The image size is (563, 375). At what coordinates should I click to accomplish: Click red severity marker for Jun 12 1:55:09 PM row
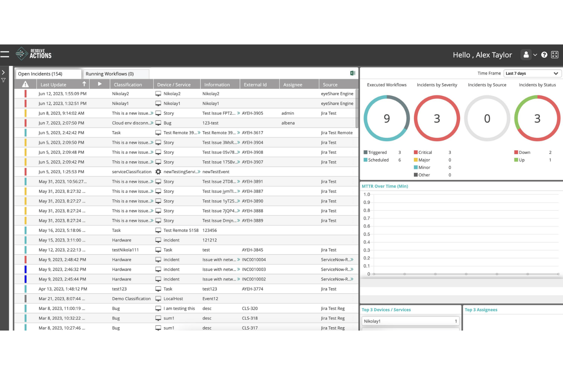25,93
